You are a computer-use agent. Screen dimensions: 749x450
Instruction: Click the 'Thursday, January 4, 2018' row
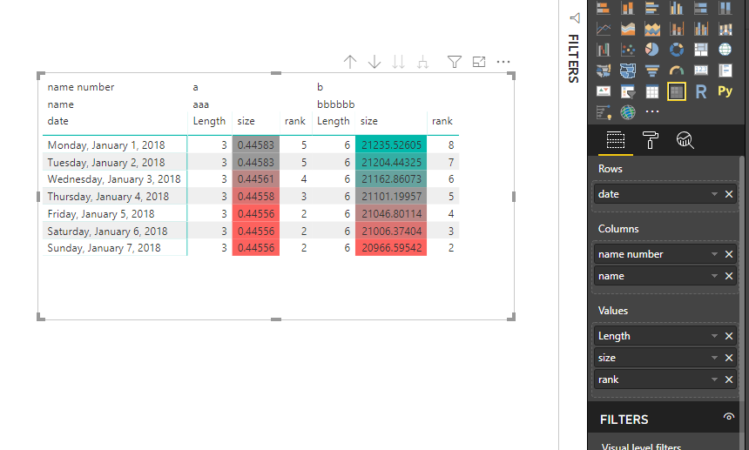point(251,197)
